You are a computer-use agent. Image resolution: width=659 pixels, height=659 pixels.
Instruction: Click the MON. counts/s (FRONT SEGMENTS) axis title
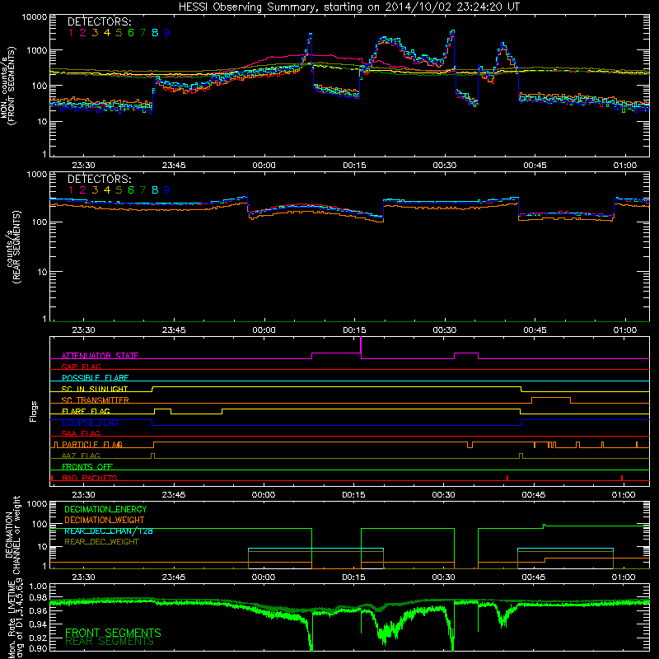8,86
